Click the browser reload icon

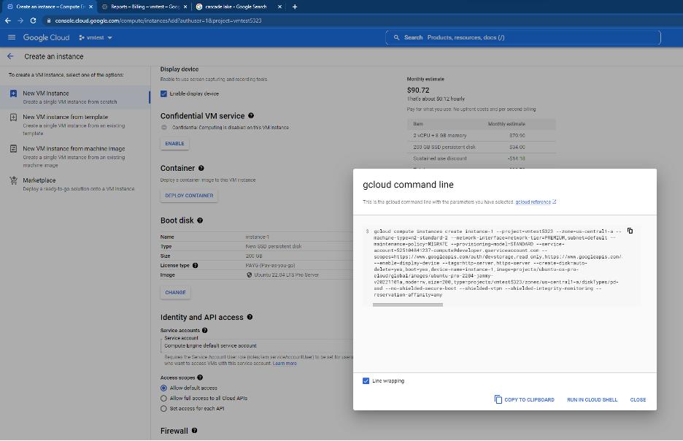coord(31,20)
